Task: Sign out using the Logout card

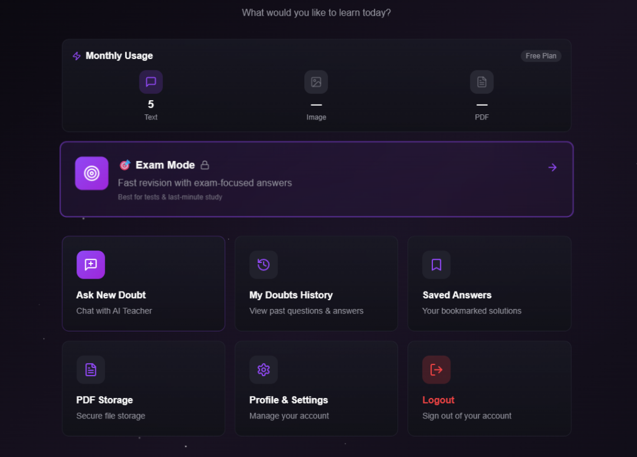Action: point(489,389)
